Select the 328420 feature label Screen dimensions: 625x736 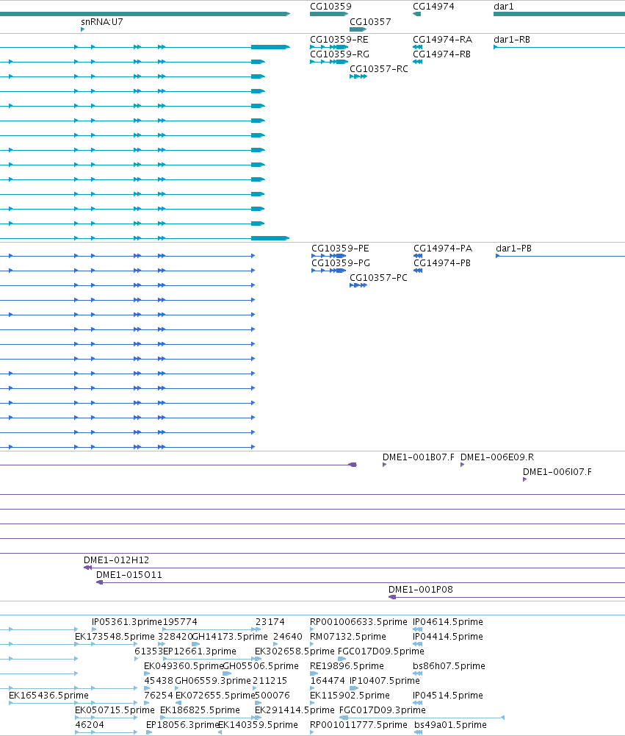coord(175,637)
